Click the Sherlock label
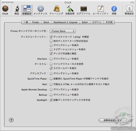This screenshot has width=136, height=131. click(43, 59)
